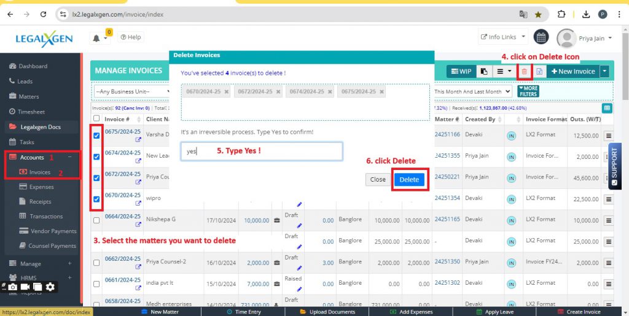Uncheck the checkbox for invoice 0675/2024-25

(96, 136)
